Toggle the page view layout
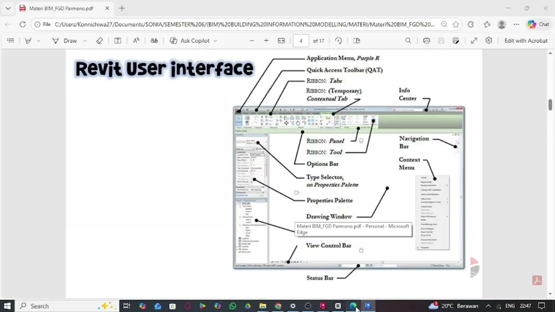The image size is (555, 312). (357, 41)
